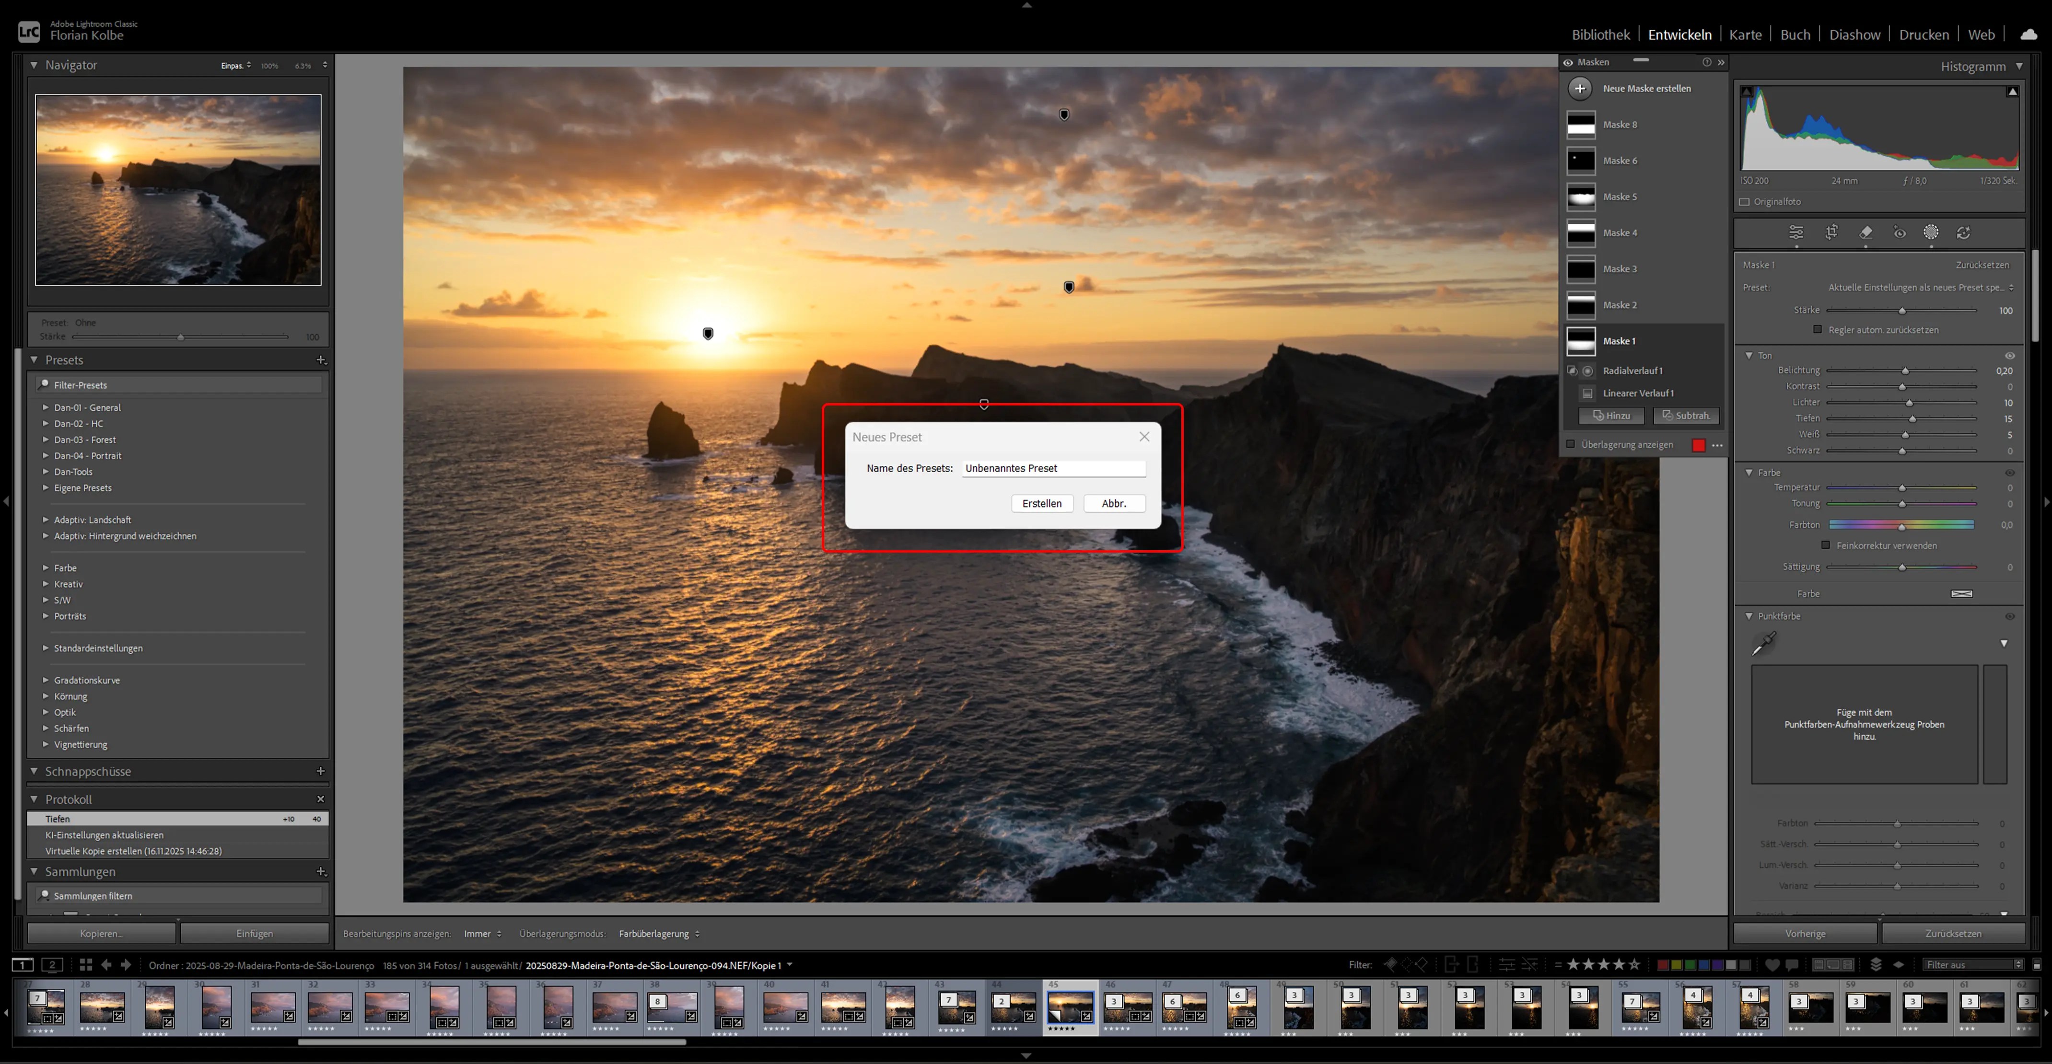Open the Edit sliders tool icon
Image resolution: width=2052 pixels, height=1064 pixels.
pyautogui.click(x=1796, y=232)
